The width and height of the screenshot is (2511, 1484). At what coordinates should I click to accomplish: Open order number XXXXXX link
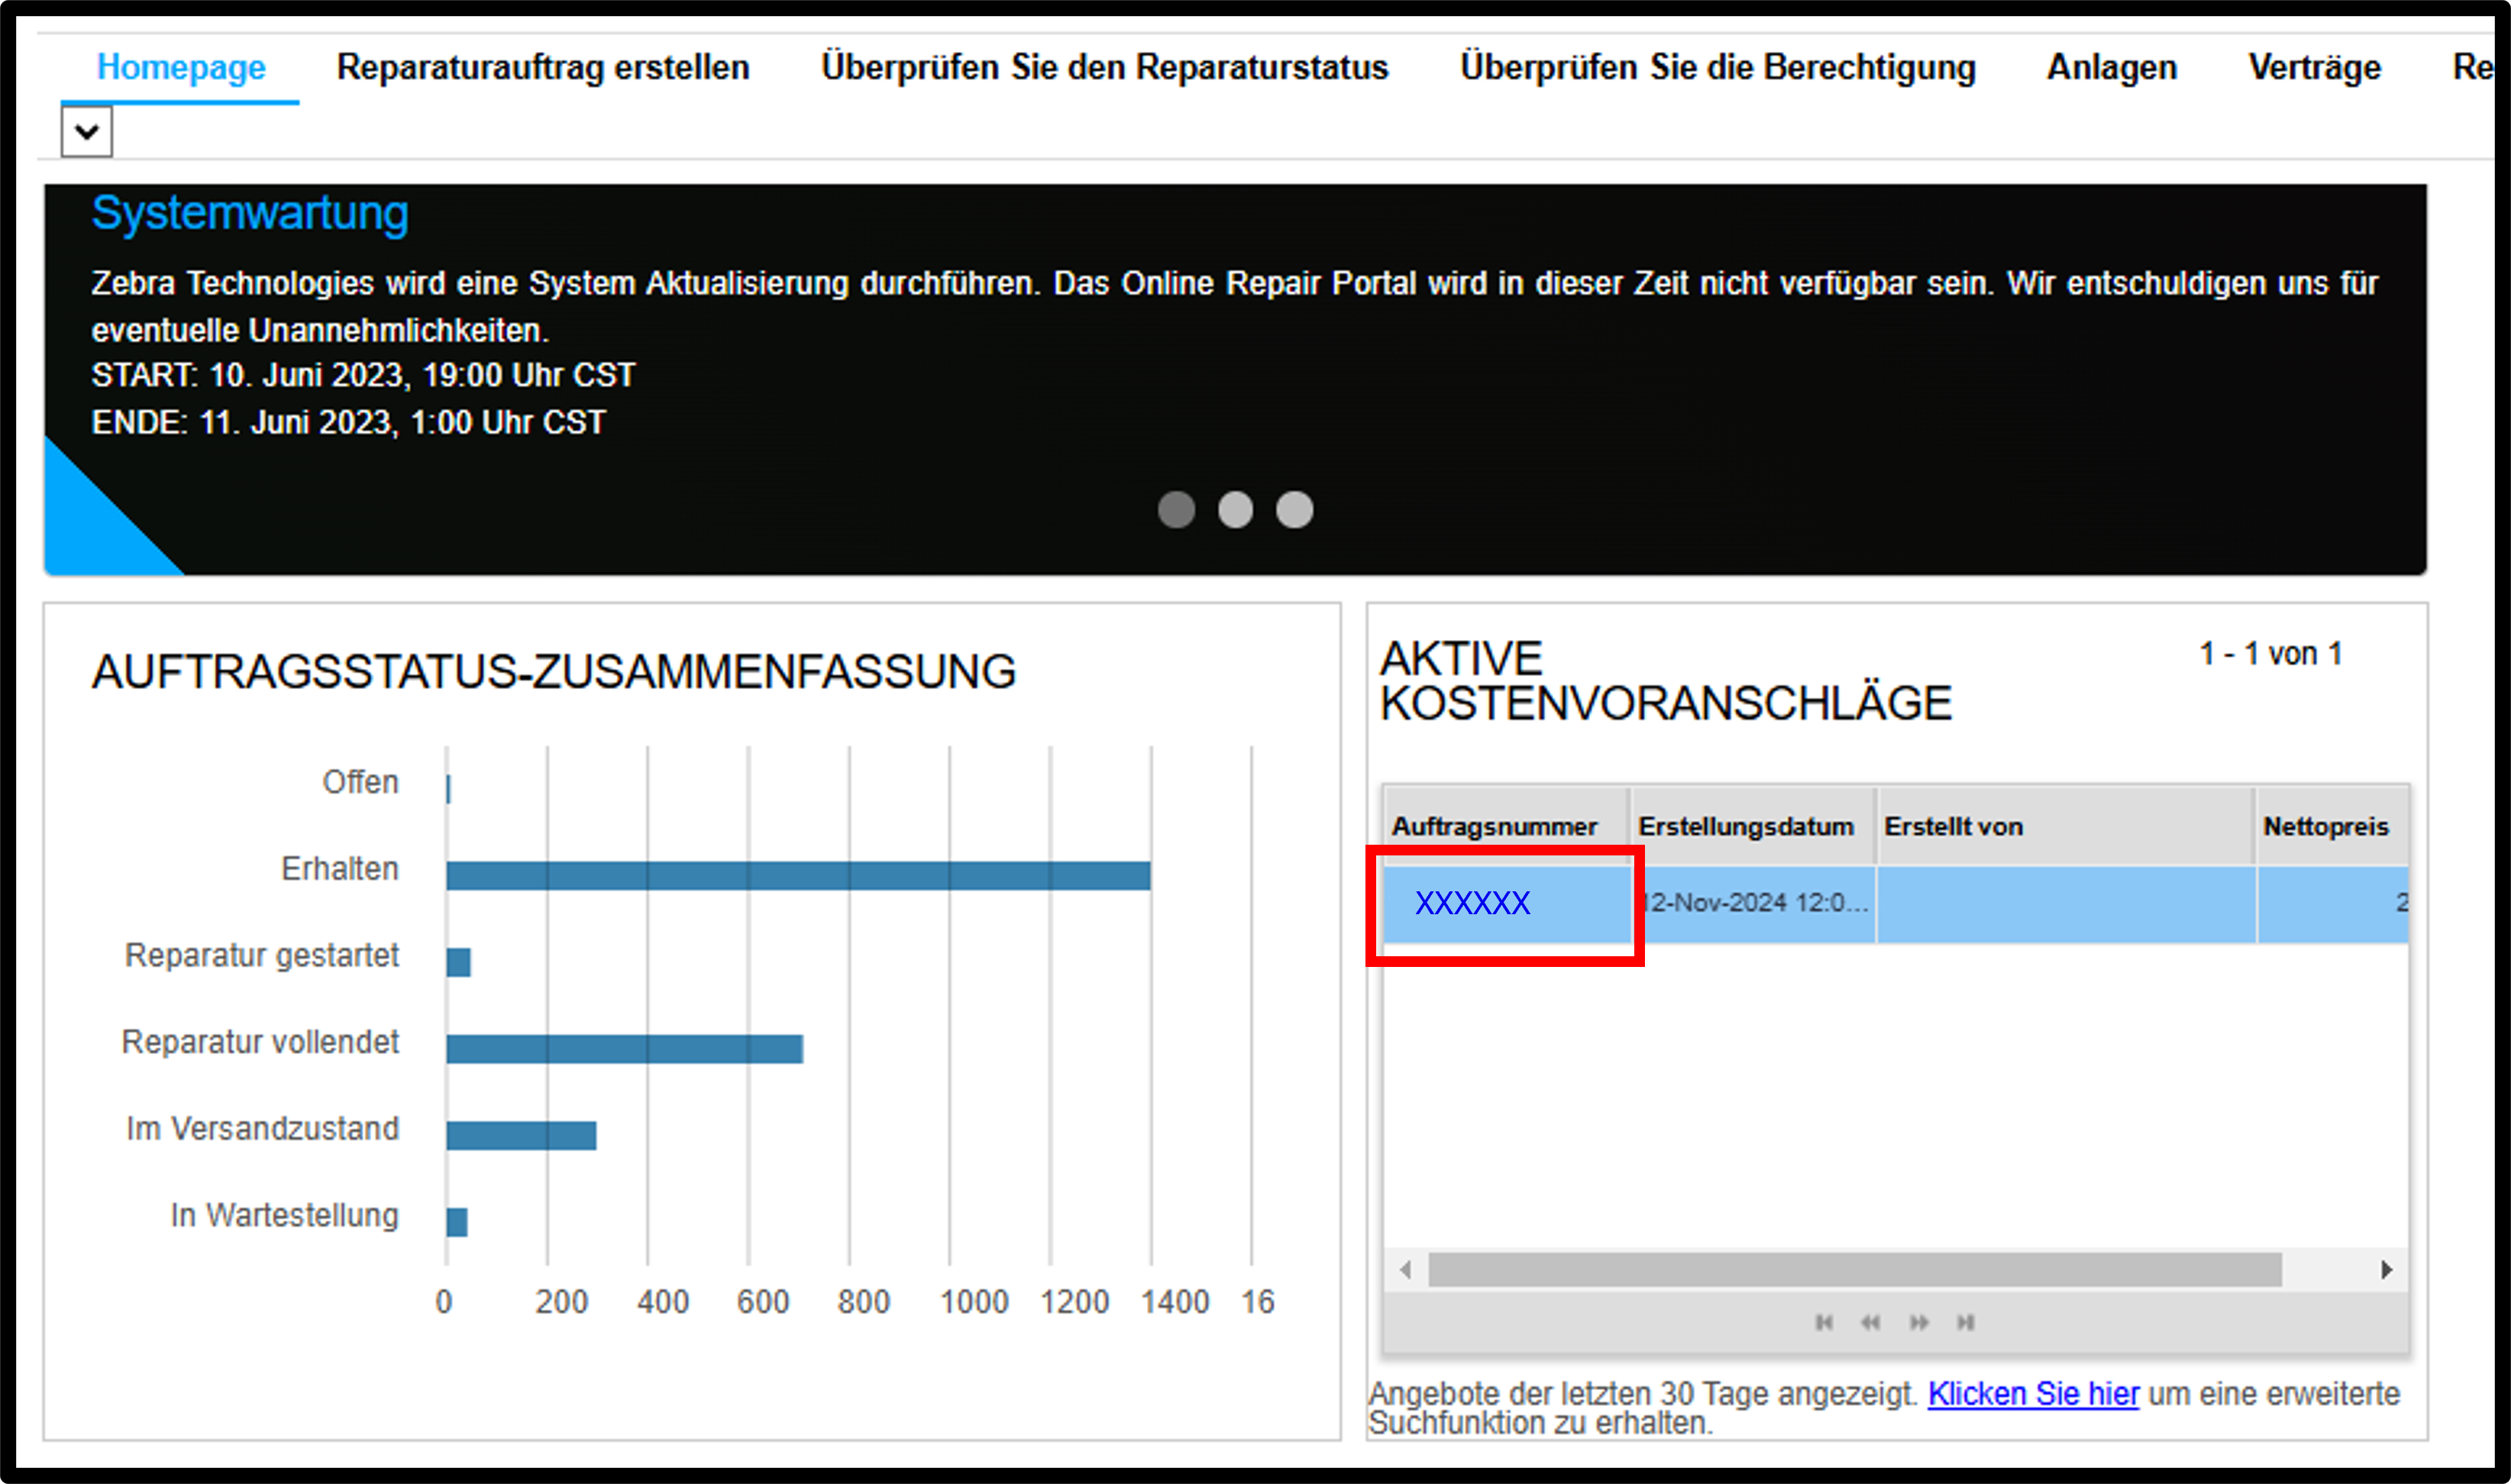[1472, 903]
